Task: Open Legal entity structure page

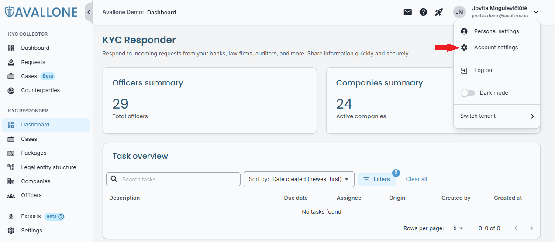Action: tap(45, 167)
